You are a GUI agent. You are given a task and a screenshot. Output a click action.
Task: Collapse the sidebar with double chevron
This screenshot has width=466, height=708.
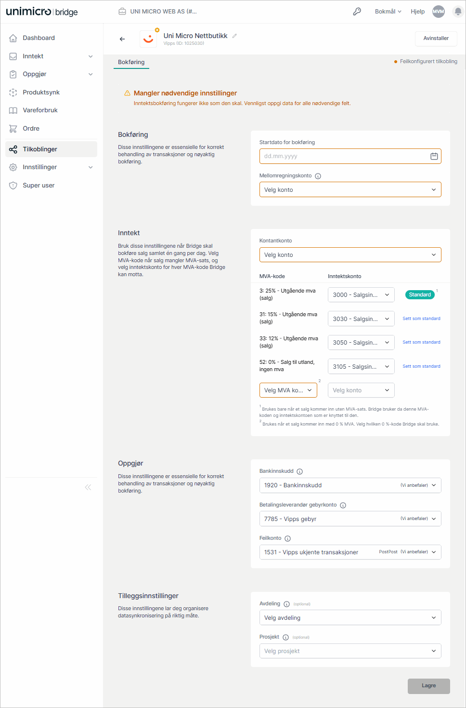88,487
